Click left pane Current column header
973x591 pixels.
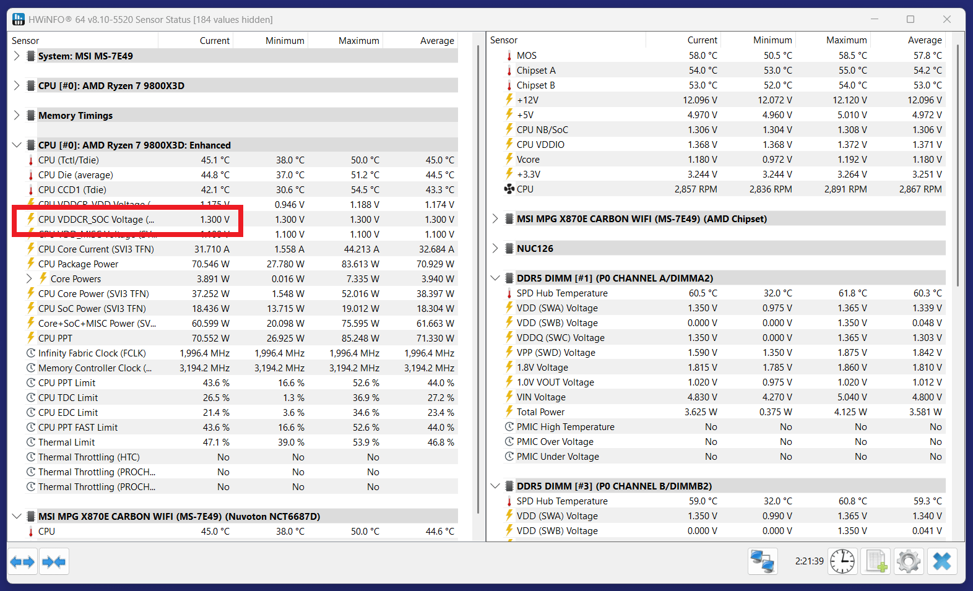coord(196,41)
